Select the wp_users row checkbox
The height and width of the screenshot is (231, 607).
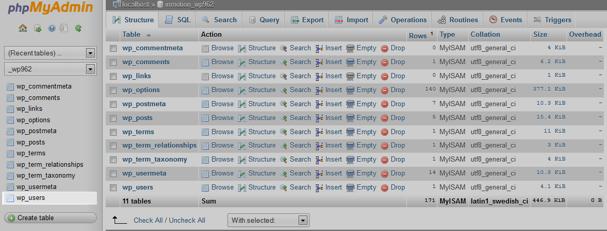[x=113, y=187]
